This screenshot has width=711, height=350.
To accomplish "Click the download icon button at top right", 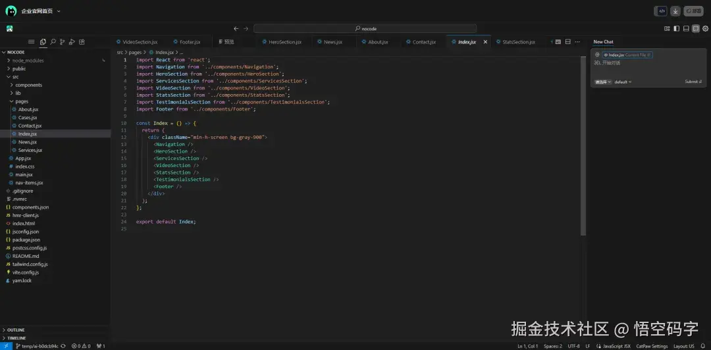I will 675,11.
